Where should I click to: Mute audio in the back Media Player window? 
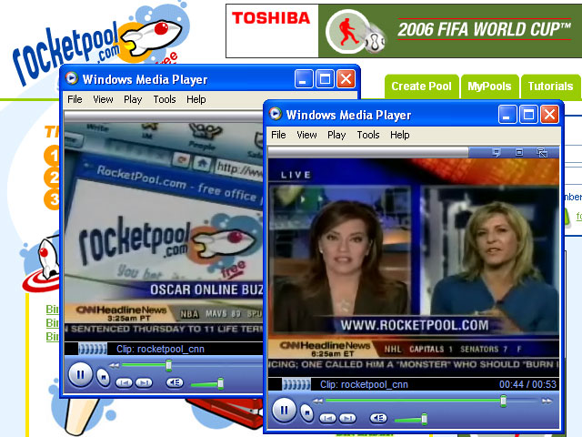pyautogui.click(x=175, y=382)
